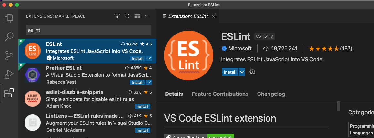
Task: Select eslint-disable-snippets title
Action: (x=75, y=92)
